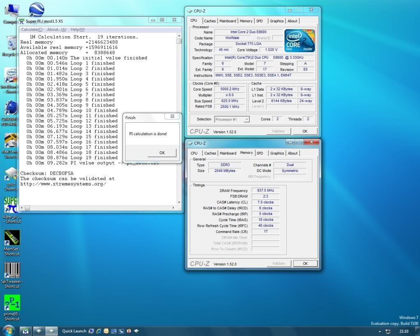Click the Intel Core 2 Duo logo
The height and width of the screenshot is (336, 420).
coord(299,41)
